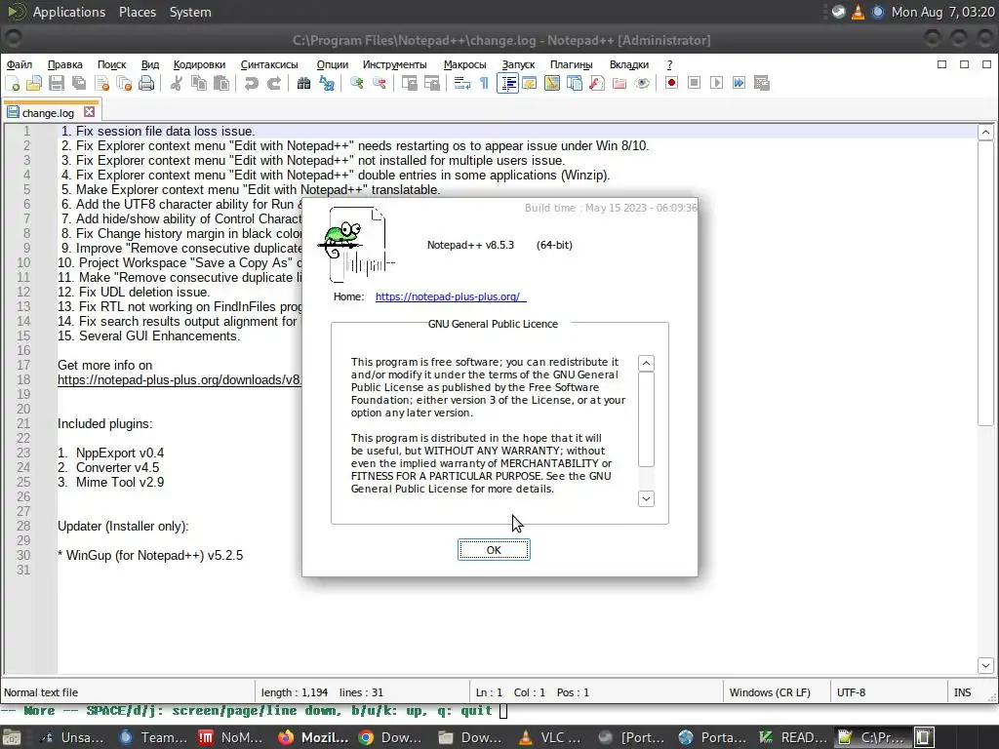Close the change.log tab with red X
Image resolution: width=999 pixels, height=749 pixels.
coord(89,111)
